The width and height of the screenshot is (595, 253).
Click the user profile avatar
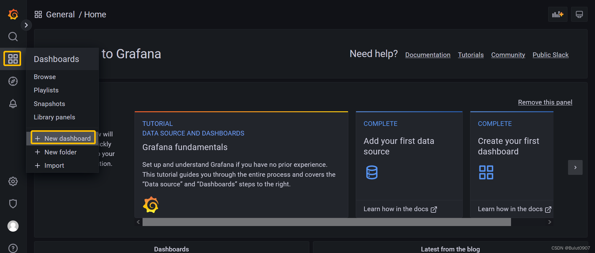tap(13, 226)
